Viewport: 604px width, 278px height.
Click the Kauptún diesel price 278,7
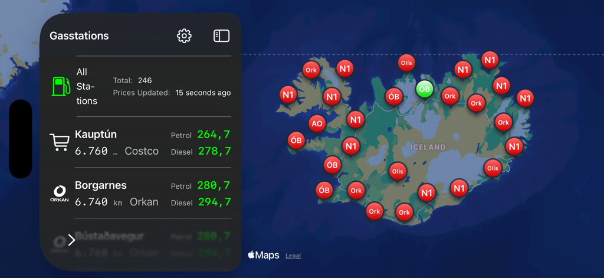pyautogui.click(x=215, y=151)
